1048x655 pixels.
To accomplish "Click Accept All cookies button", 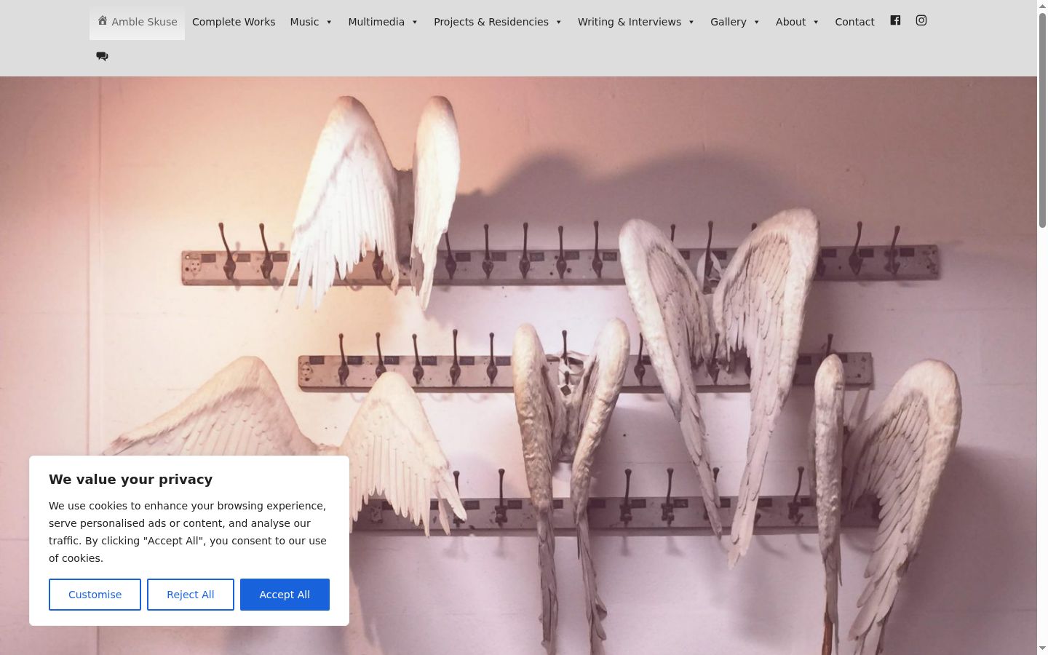I will click(x=285, y=595).
